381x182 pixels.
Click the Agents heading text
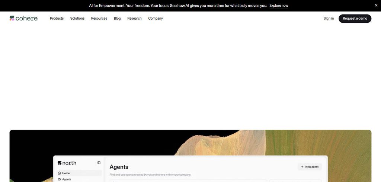(119, 167)
